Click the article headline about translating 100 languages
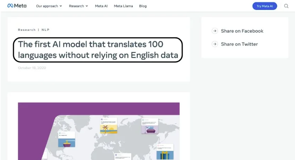This screenshot has width=295, height=160. 98,50
